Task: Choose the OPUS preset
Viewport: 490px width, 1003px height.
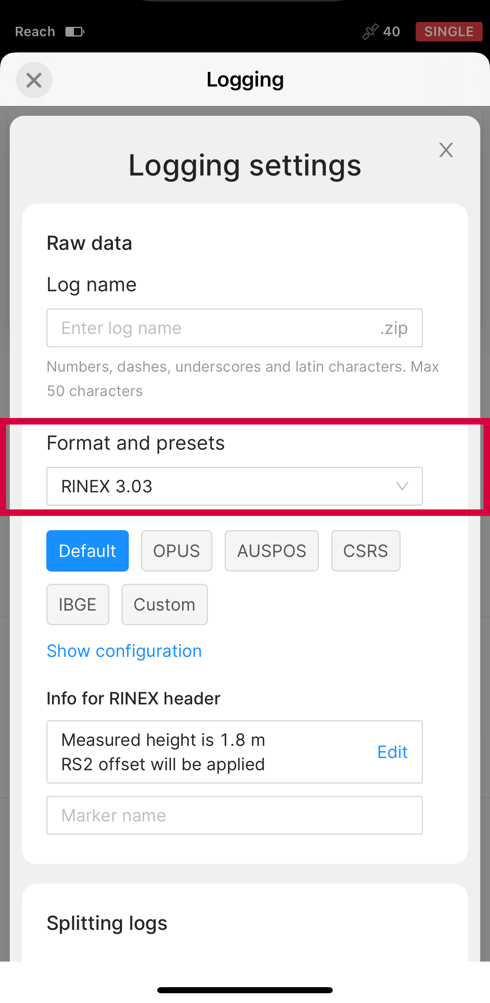Action: coord(176,551)
